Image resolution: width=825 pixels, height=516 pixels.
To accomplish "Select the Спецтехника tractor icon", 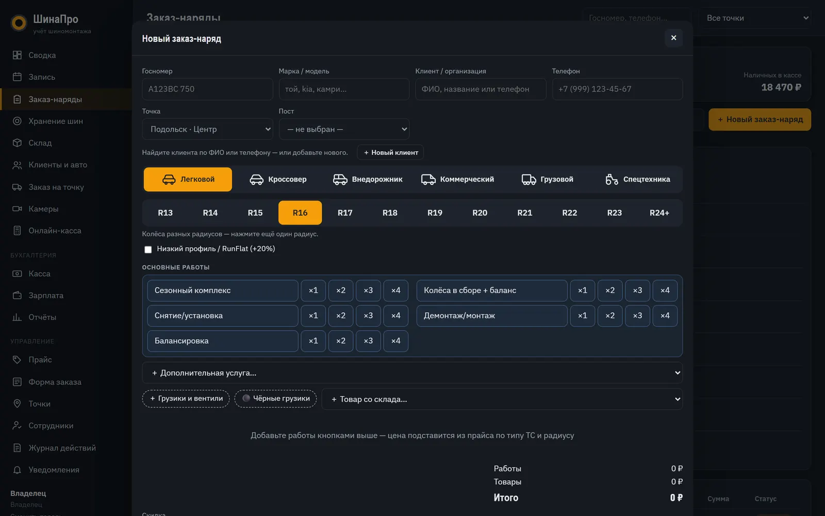I will point(612,180).
